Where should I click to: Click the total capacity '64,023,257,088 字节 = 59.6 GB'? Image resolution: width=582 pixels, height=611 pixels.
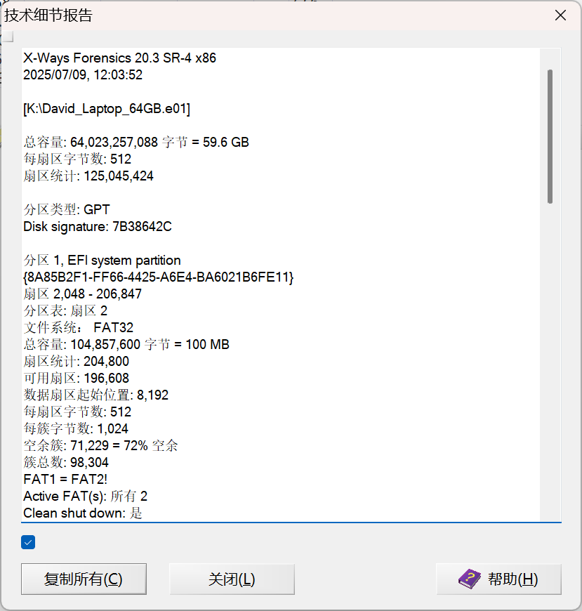(x=160, y=143)
